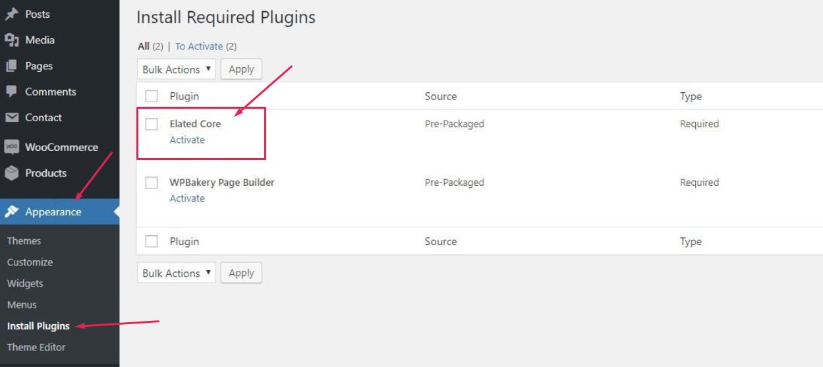Click the Pages icon in sidebar
Viewport: 823px width, 367px height.
(11, 66)
